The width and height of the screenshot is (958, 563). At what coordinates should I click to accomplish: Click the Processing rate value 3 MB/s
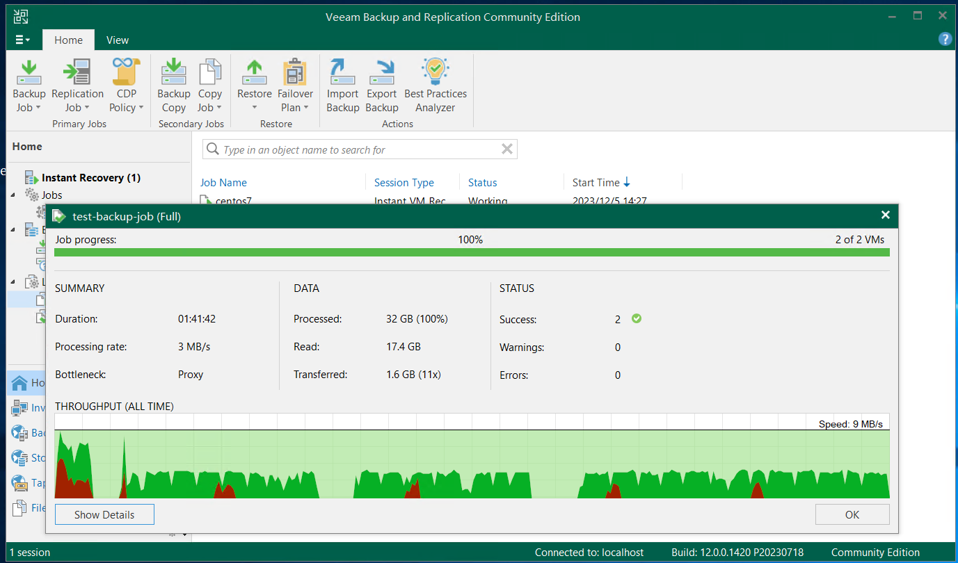tap(194, 347)
